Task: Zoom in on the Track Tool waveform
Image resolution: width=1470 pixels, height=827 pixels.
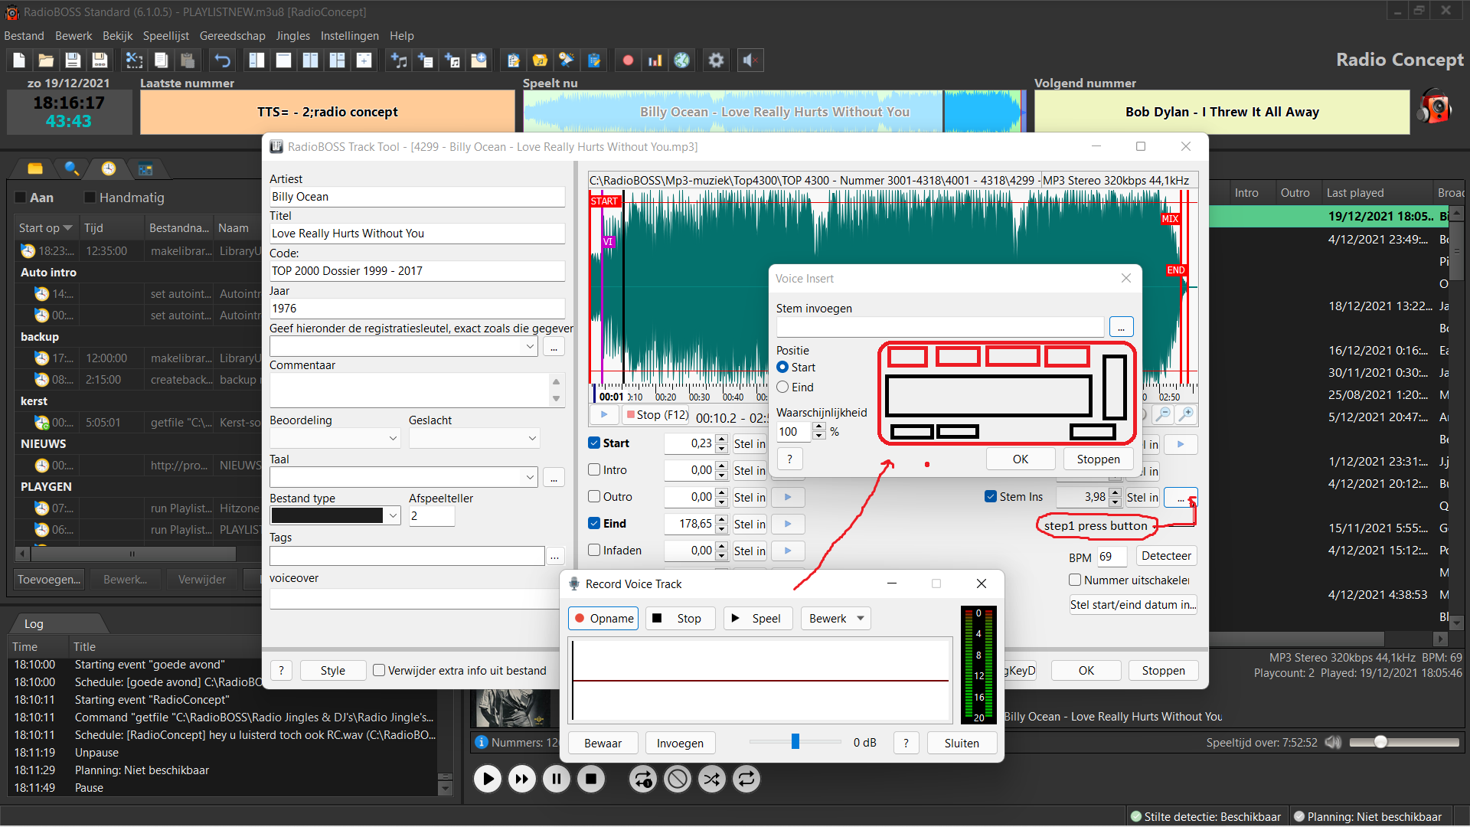Action: tap(1186, 414)
